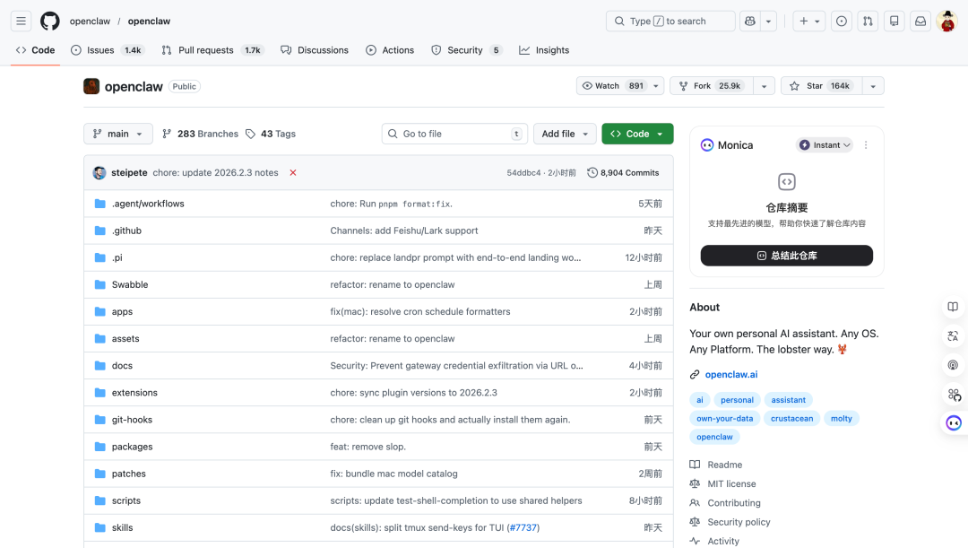Open Copilot chat icon in header
The image size is (968, 548).
750,21
